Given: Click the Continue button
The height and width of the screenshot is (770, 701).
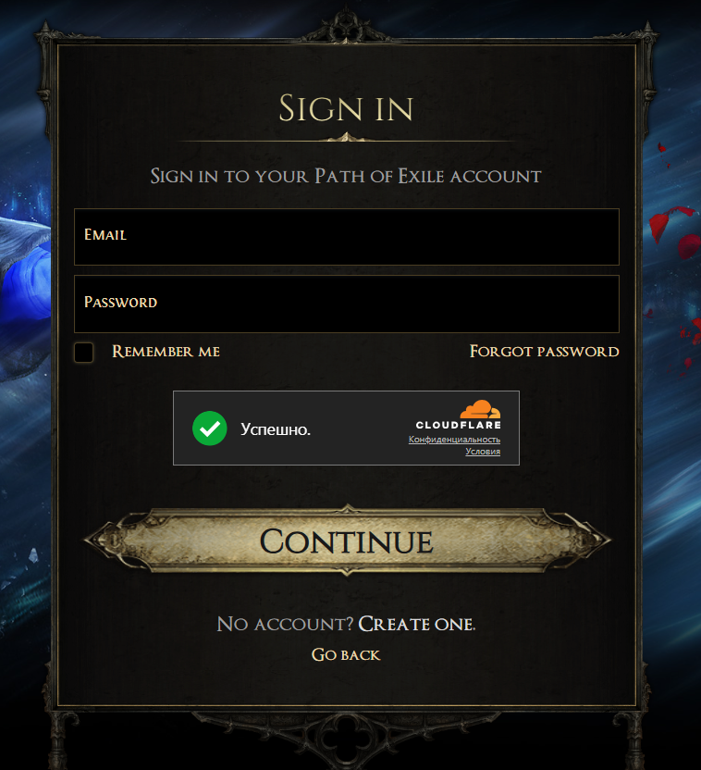Looking at the screenshot, I should (347, 540).
